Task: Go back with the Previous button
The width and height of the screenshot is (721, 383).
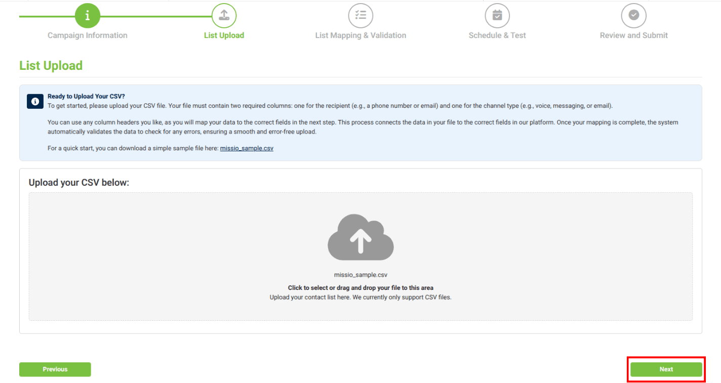Action: coord(55,369)
